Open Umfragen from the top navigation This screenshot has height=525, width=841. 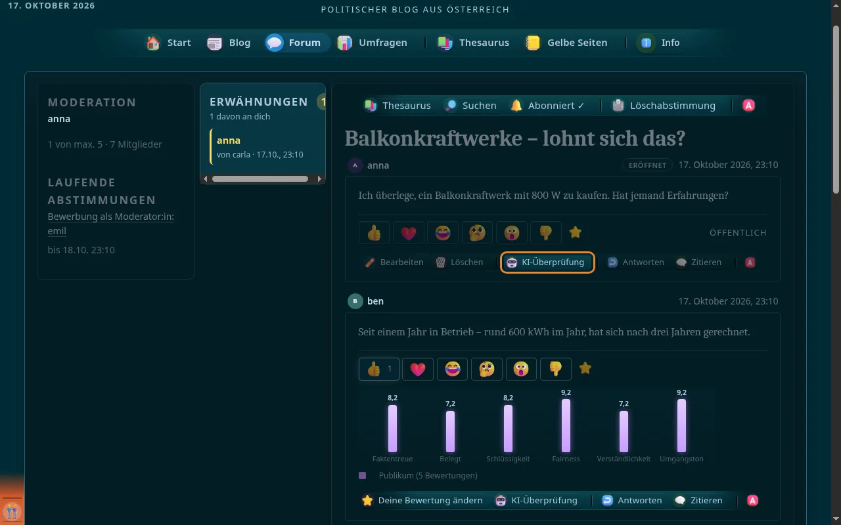pyautogui.click(x=372, y=43)
